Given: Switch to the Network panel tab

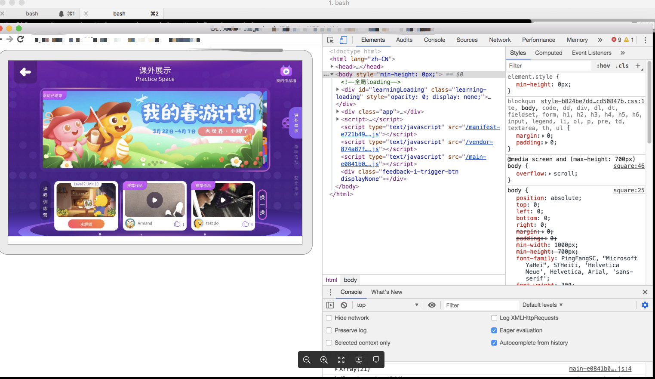Looking at the screenshot, I should pos(500,40).
